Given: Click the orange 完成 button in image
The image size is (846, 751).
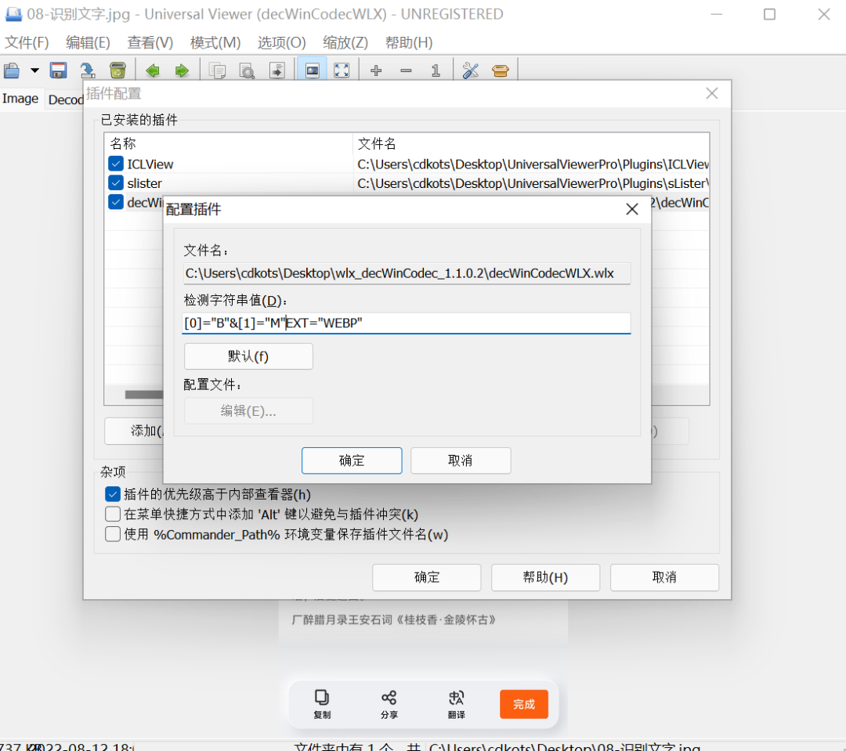Looking at the screenshot, I should tap(524, 704).
